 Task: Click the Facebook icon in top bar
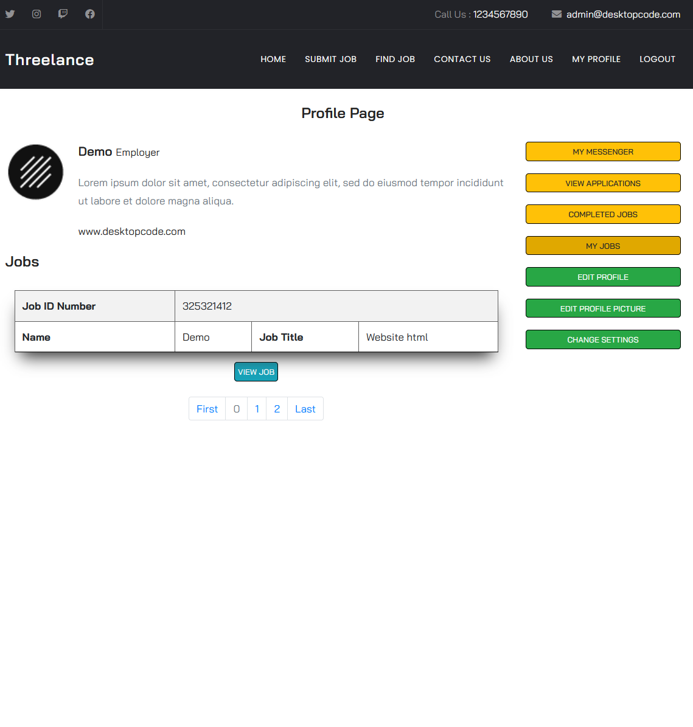click(90, 14)
